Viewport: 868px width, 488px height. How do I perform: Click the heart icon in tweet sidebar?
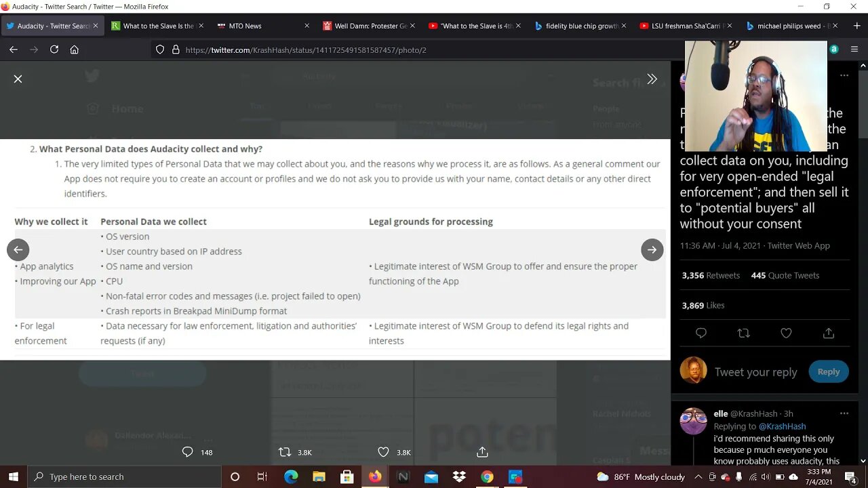click(x=786, y=333)
